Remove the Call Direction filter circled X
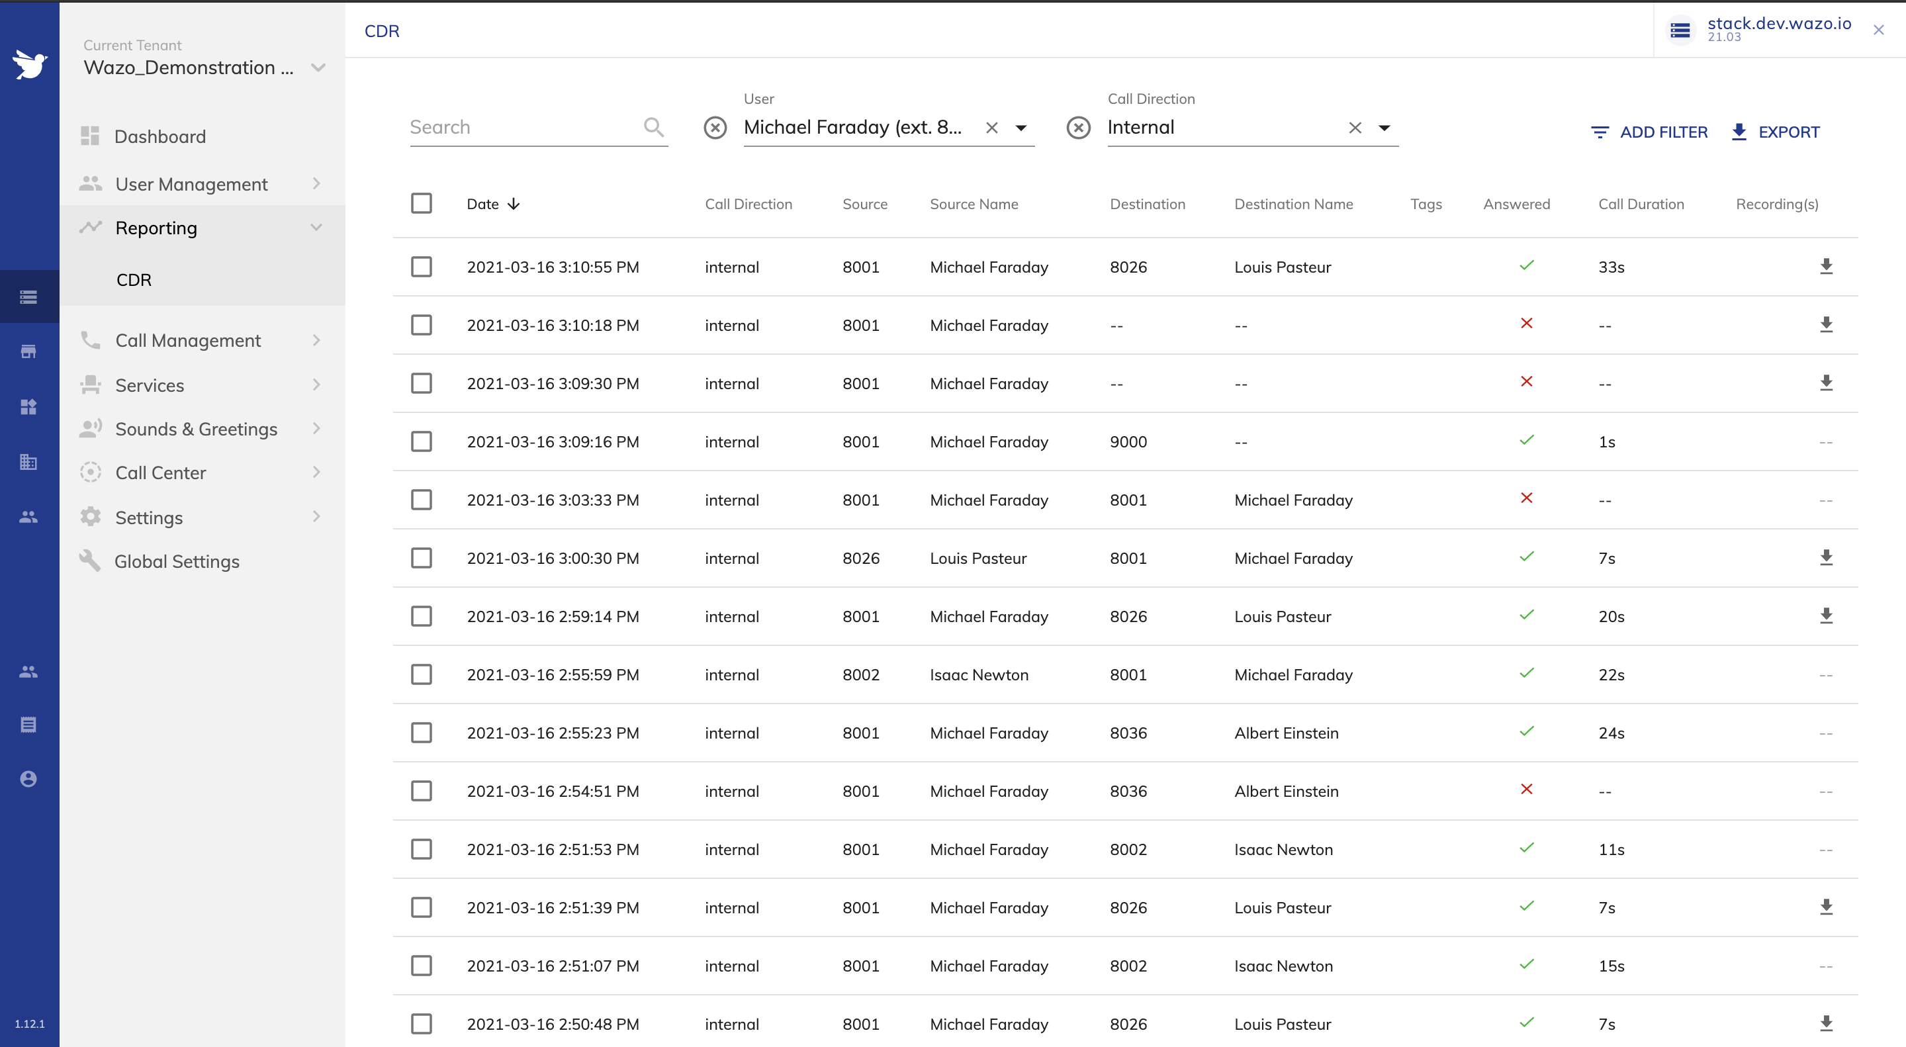 point(1078,128)
